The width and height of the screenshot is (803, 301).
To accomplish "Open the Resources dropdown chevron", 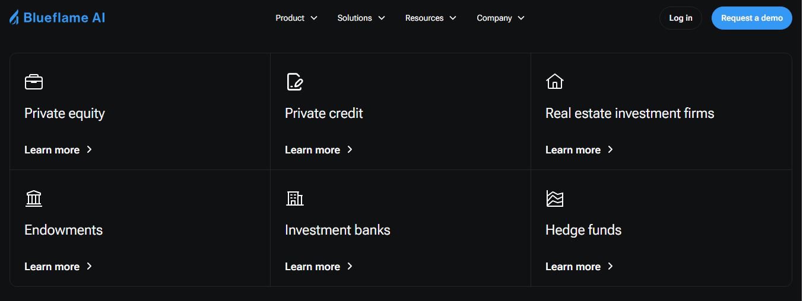I will pyautogui.click(x=453, y=18).
